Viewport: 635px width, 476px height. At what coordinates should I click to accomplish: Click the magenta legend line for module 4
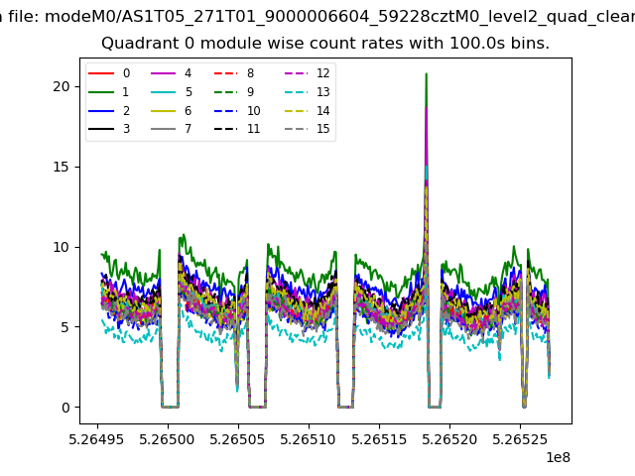[164, 73]
